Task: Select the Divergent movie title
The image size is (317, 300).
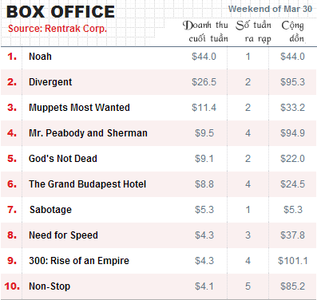Action: click(x=50, y=82)
